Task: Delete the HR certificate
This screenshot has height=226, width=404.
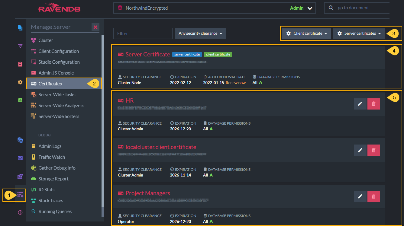Action: [x=374, y=104]
